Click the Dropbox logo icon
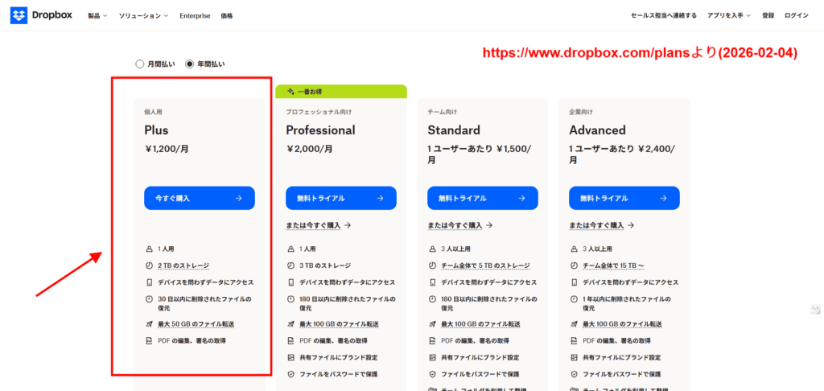 coord(19,16)
